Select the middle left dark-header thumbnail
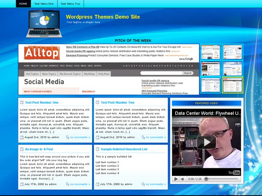Screen dimensions: 262x196 pyautogui.click(x=210, y=69)
